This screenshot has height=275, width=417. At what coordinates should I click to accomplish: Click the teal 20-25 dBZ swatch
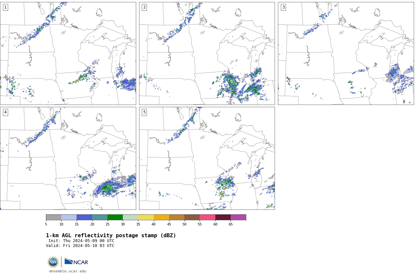pos(100,217)
